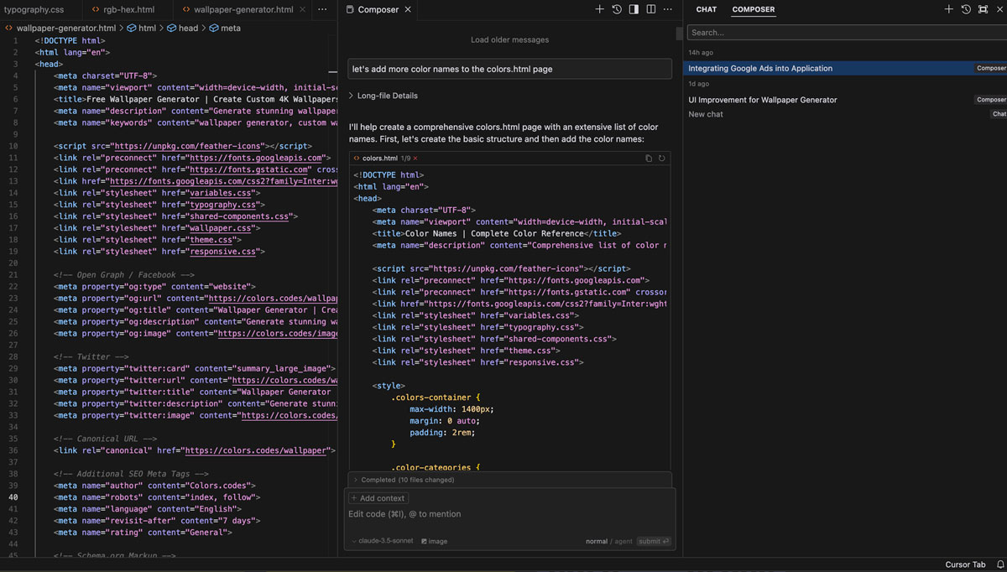The width and height of the screenshot is (1007, 572).
Task: Open history icon in the right sidebar header
Action: point(966,9)
